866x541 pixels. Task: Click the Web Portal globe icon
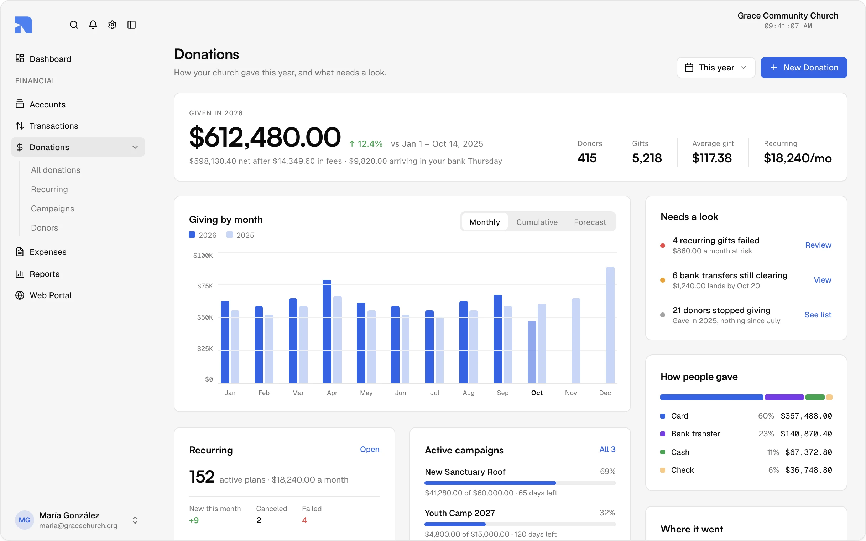pyautogui.click(x=20, y=295)
